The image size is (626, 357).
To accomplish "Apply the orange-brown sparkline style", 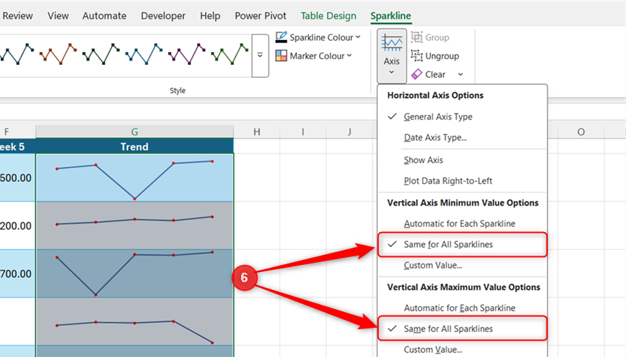I will click(58, 54).
